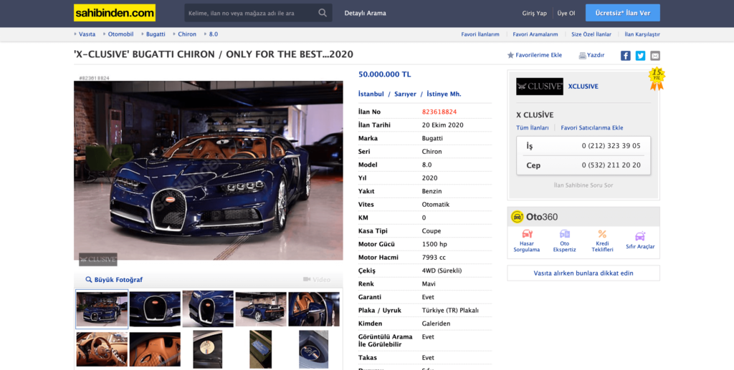Open Favori İlanlarım

(x=480, y=34)
